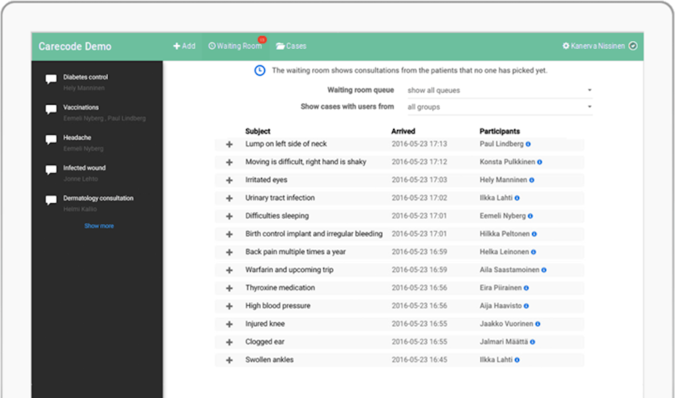This screenshot has width=675, height=398.
Task: Open the Waiting room queue dropdown
Action: [499, 90]
